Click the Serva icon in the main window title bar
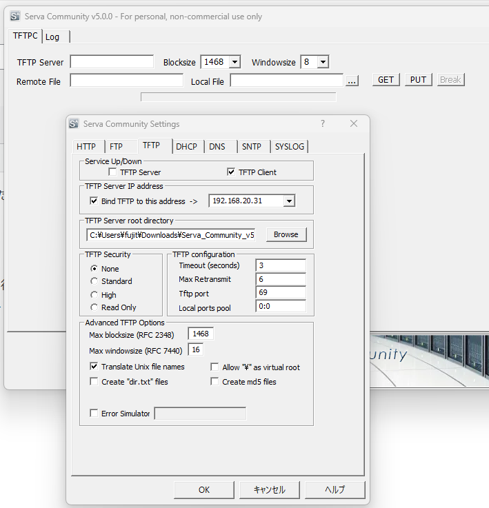The height and width of the screenshot is (508, 489). (15, 16)
